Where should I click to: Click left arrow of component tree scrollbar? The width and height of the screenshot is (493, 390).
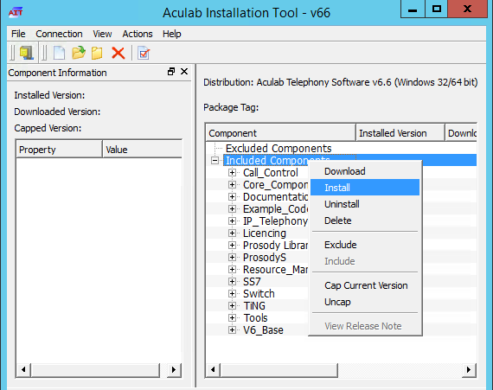coord(213,369)
